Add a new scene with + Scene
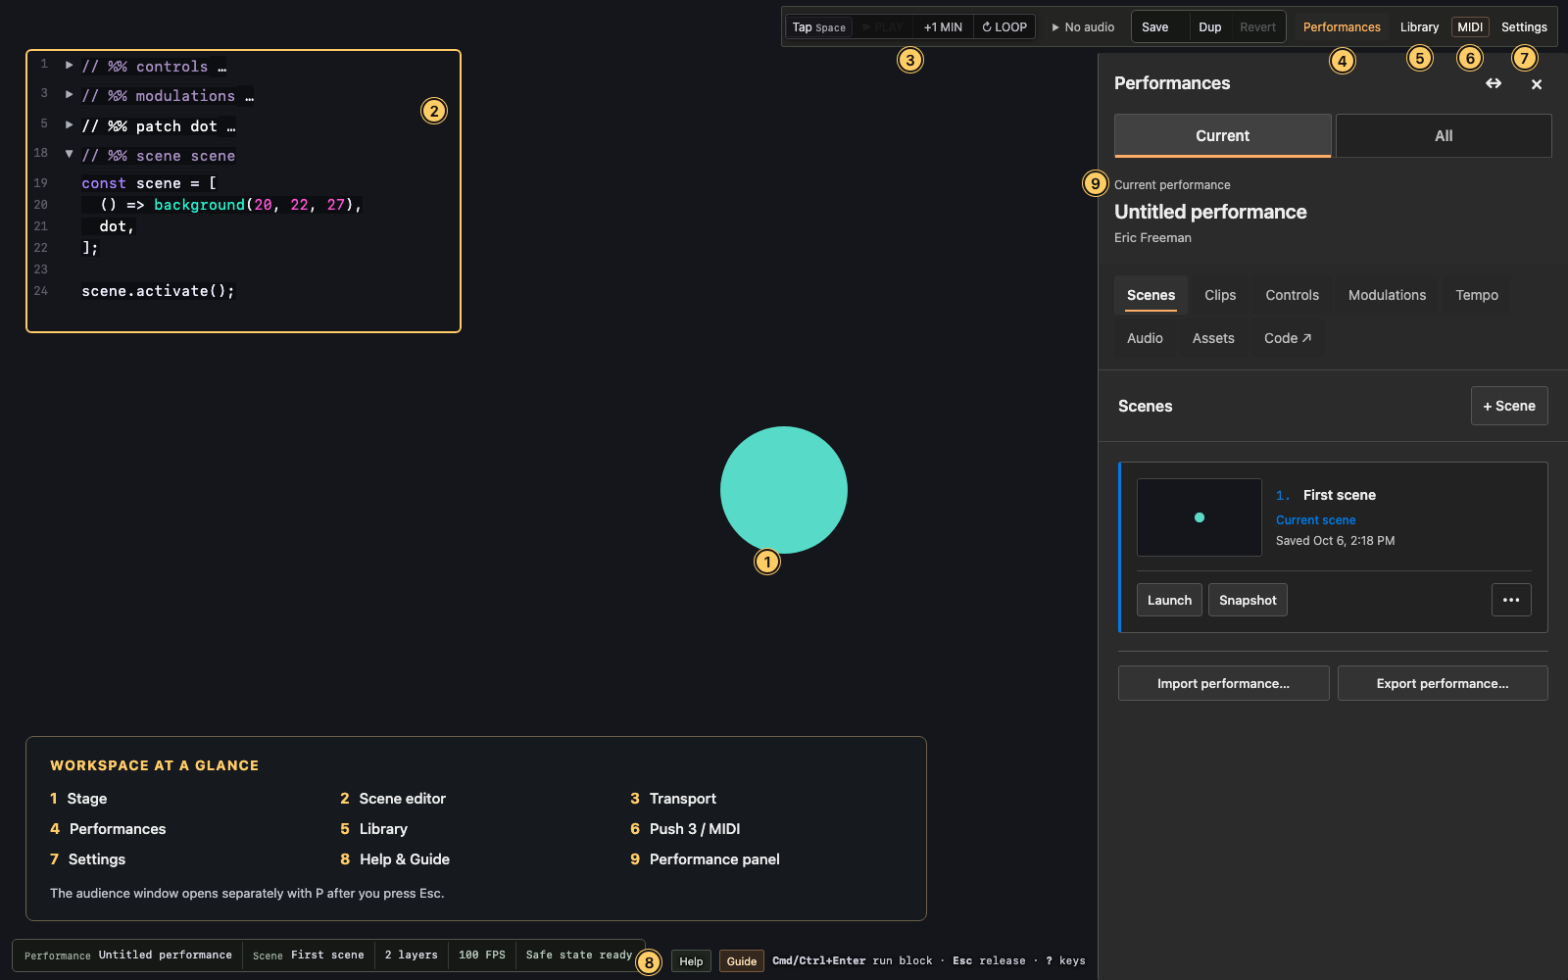Screen dimensions: 1568x980 point(1509,406)
